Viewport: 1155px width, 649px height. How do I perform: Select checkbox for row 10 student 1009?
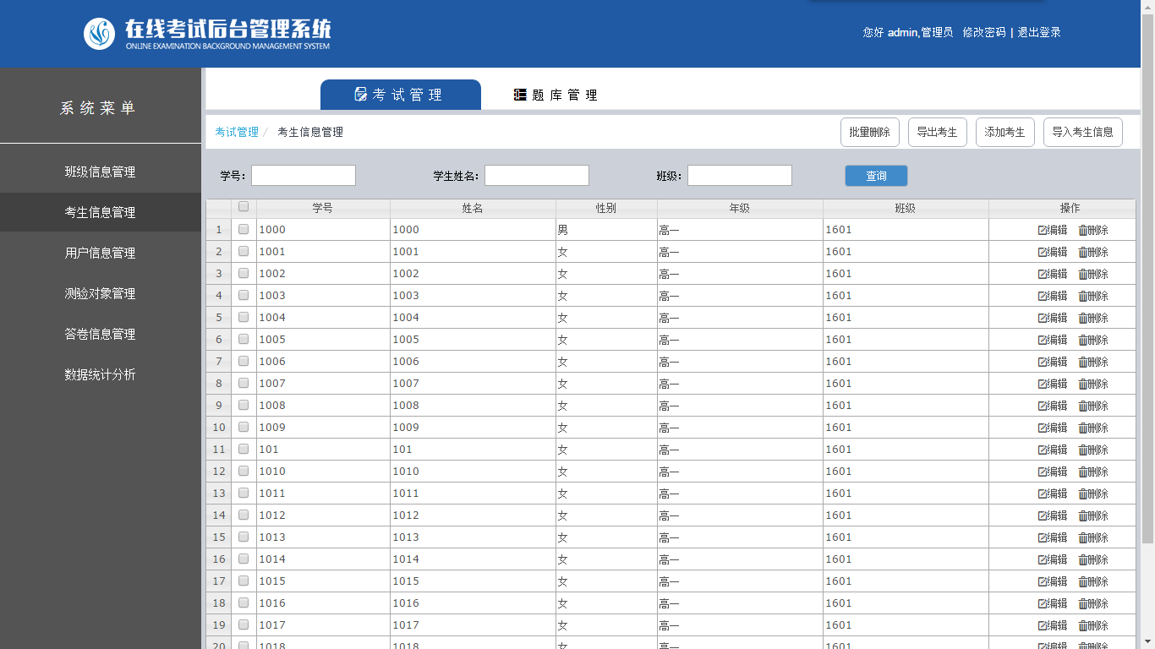[x=244, y=428]
